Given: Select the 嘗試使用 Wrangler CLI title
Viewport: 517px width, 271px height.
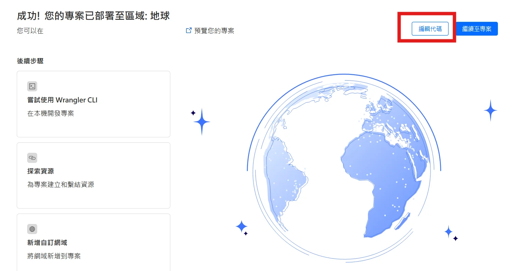Looking at the screenshot, I should pyautogui.click(x=62, y=100).
